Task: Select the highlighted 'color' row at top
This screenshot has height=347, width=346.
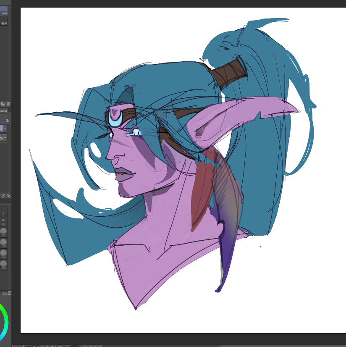Action: (x=4, y=13)
